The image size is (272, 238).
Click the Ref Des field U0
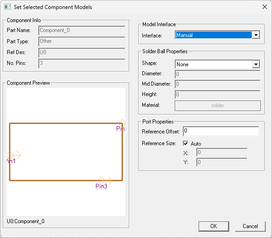pyautogui.click(x=82, y=53)
